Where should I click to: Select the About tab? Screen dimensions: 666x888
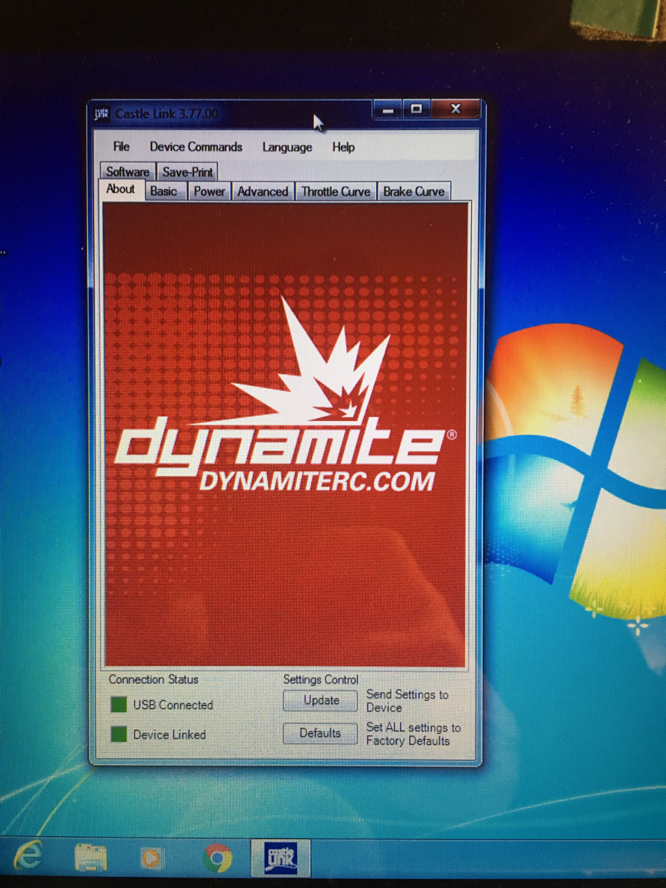tap(121, 189)
